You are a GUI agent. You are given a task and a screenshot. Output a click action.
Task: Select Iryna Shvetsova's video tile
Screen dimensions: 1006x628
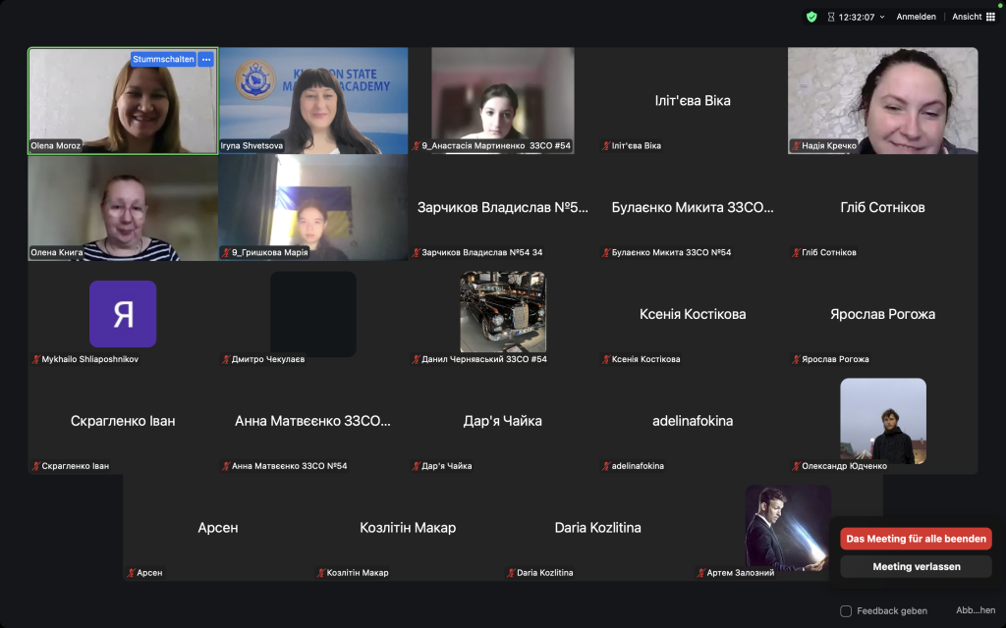point(313,100)
